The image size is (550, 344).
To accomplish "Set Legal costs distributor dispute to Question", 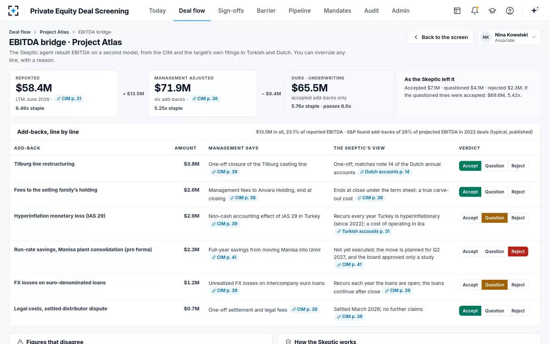I will 494,311.
